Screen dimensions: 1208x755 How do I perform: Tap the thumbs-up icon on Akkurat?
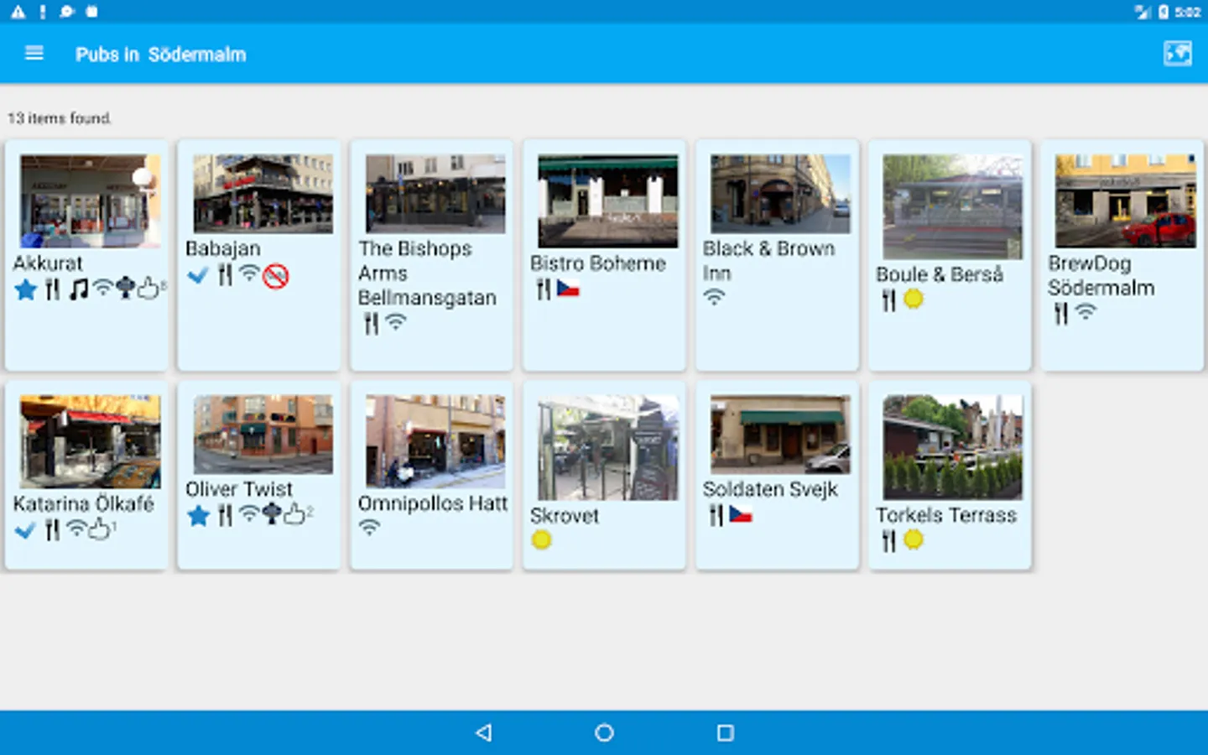[x=148, y=289]
